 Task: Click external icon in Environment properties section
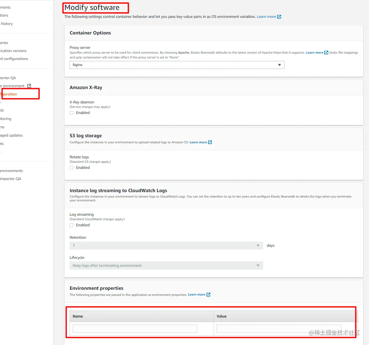coord(208,295)
